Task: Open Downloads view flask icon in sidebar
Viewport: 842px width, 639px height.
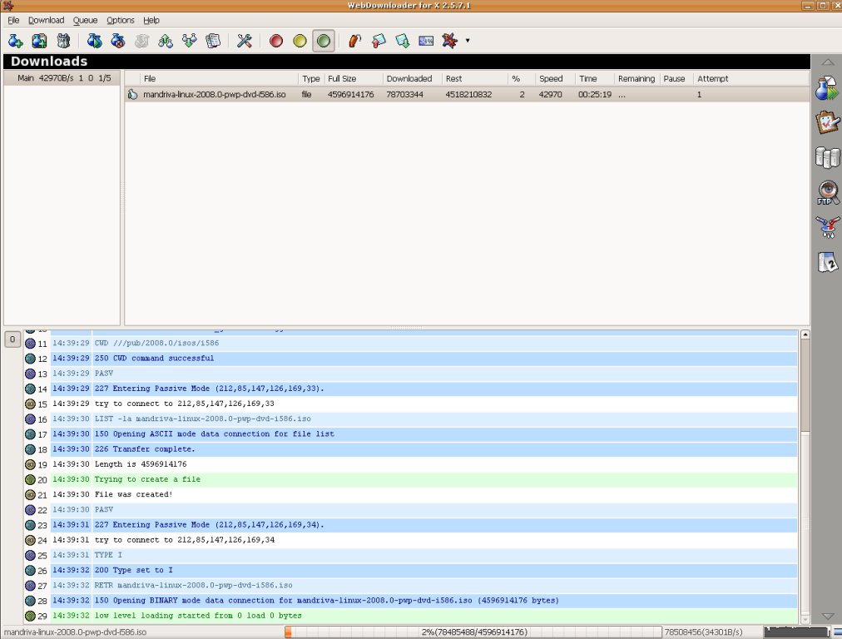Action: pos(827,88)
